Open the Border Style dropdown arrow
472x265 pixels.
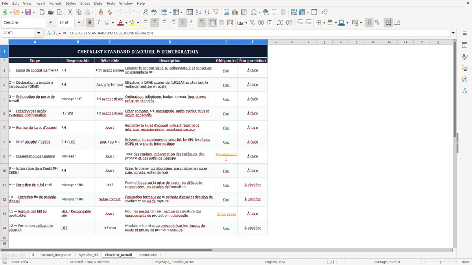coord(336,23)
